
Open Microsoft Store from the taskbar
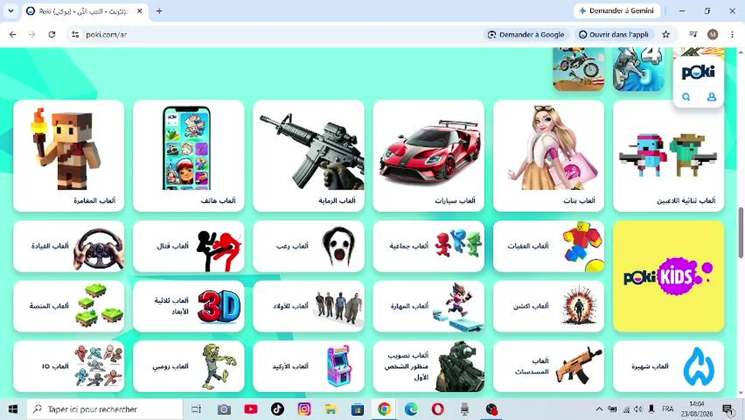357,409
